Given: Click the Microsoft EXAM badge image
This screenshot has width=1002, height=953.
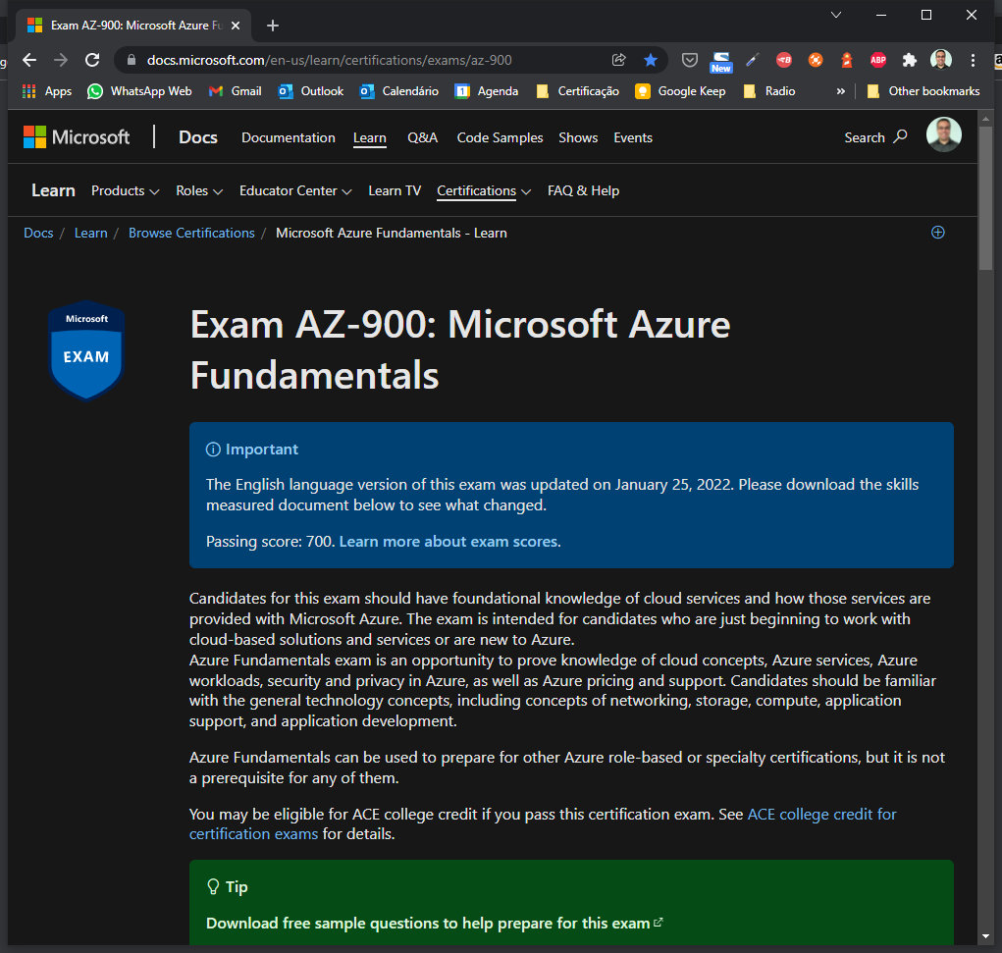Looking at the screenshot, I should coord(86,350).
